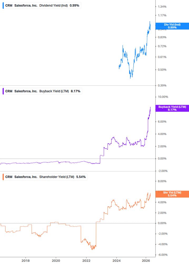This screenshot has height=265, width=189.
Task: Click the blue Dividend Yield color bar
Action: (3, 6)
